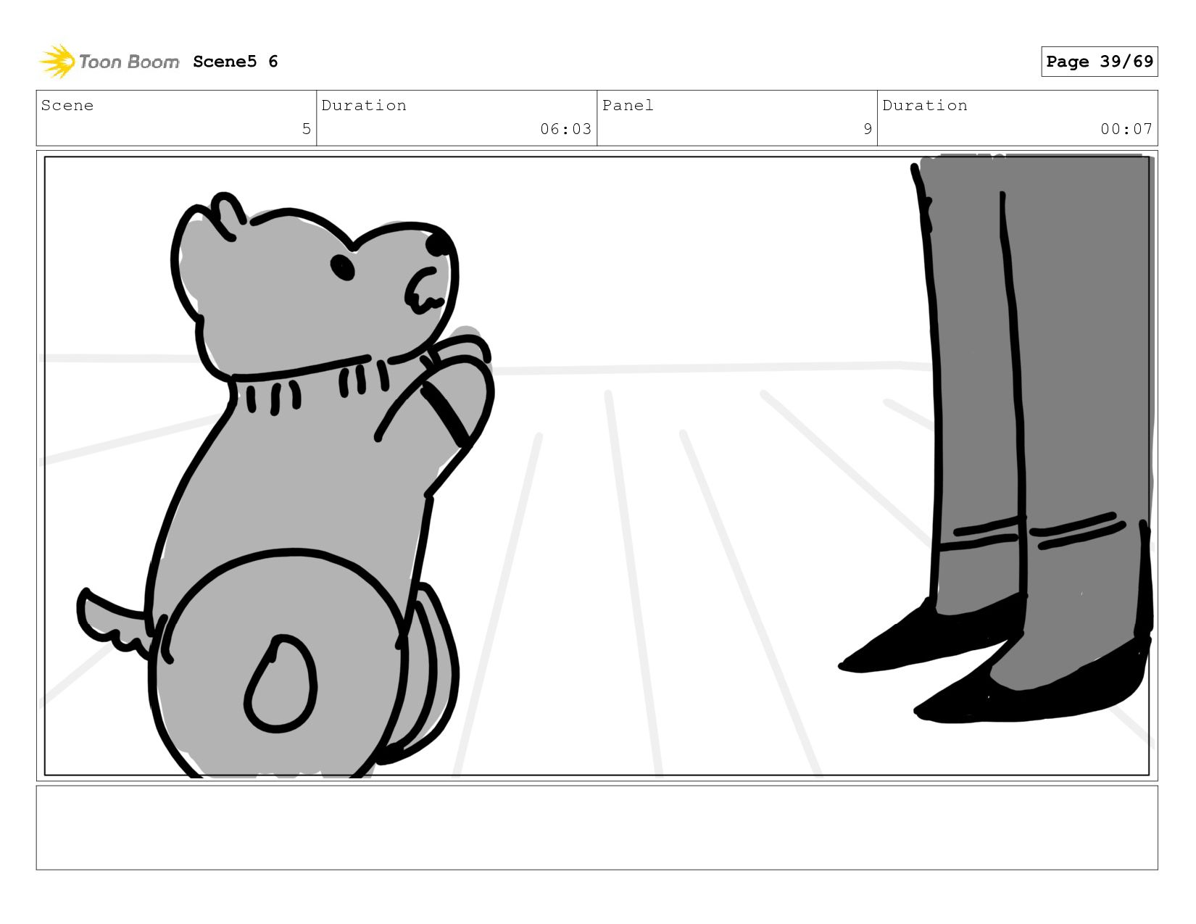Click the 'Scene' header label
The image size is (1196, 924).
[x=67, y=106]
